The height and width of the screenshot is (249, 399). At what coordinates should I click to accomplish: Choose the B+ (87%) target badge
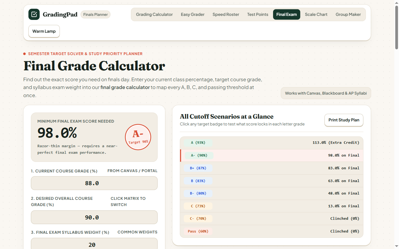pyautogui.click(x=198, y=168)
